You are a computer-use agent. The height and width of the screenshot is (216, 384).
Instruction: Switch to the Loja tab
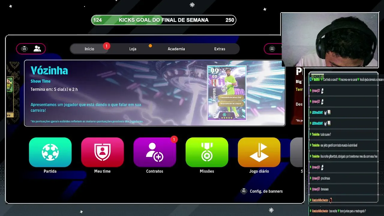pyautogui.click(x=133, y=49)
